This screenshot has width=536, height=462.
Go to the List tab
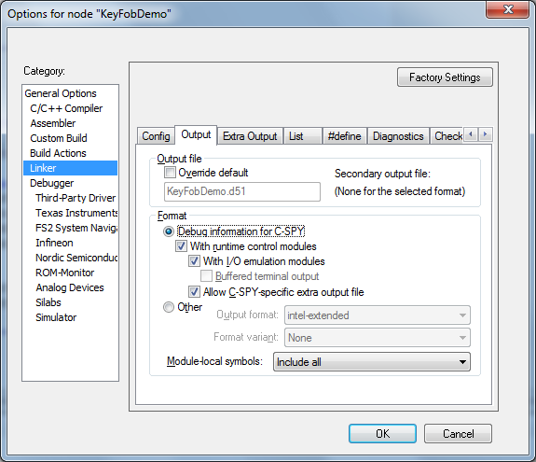pos(303,136)
